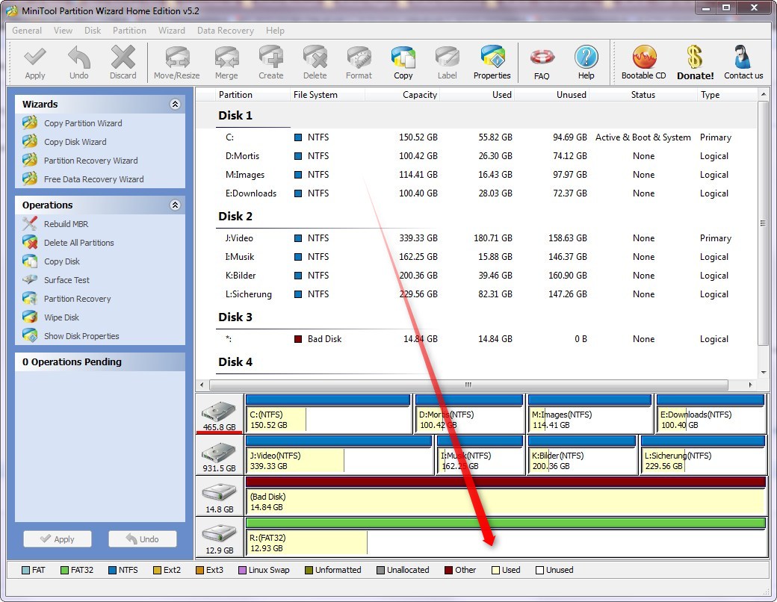Open the Partition menu
This screenshot has height=602, width=777.
pyautogui.click(x=129, y=30)
